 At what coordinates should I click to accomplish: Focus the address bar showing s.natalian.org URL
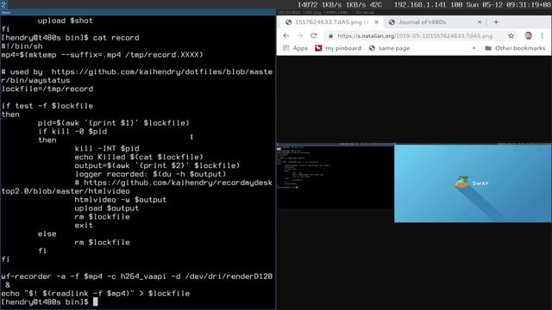(416, 35)
